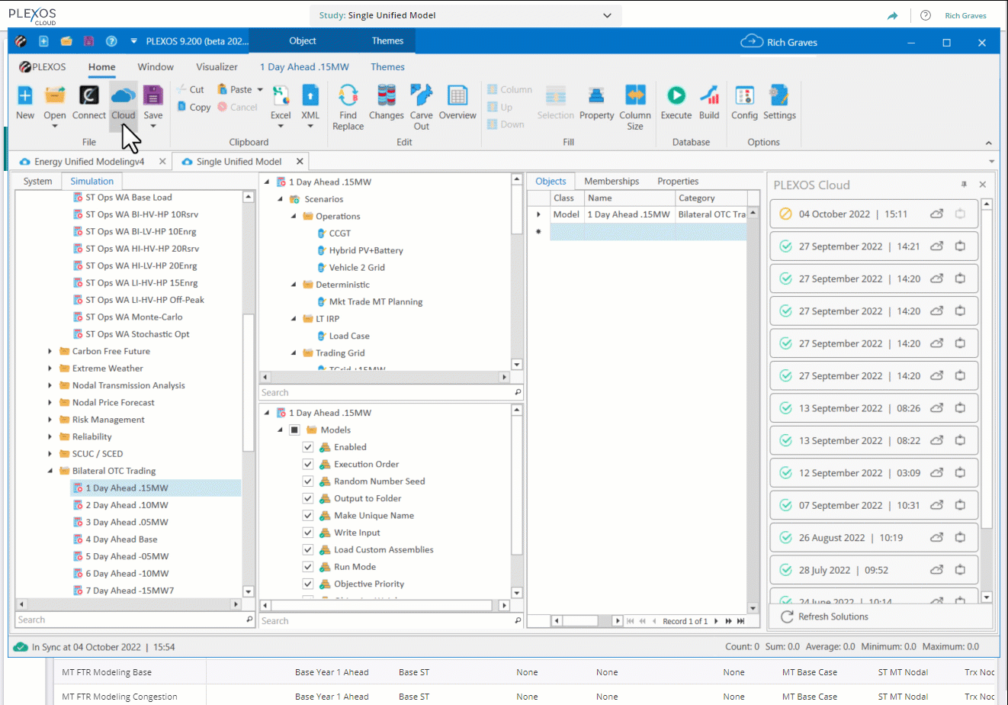Click the Column Size icon
Image resolution: width=1008 pixels, height=705 pixels.
[635, 95]
